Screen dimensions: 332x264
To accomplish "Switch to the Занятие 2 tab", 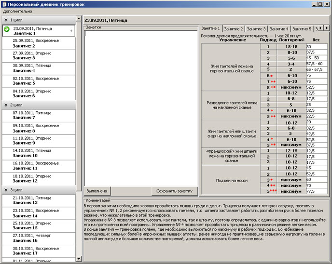I will 234,29.
